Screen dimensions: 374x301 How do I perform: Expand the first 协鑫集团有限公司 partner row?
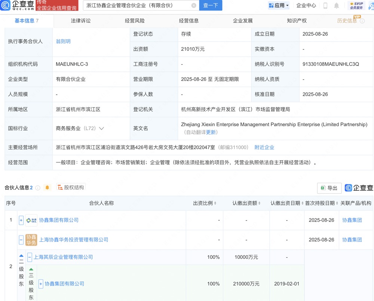pos(21,220)
